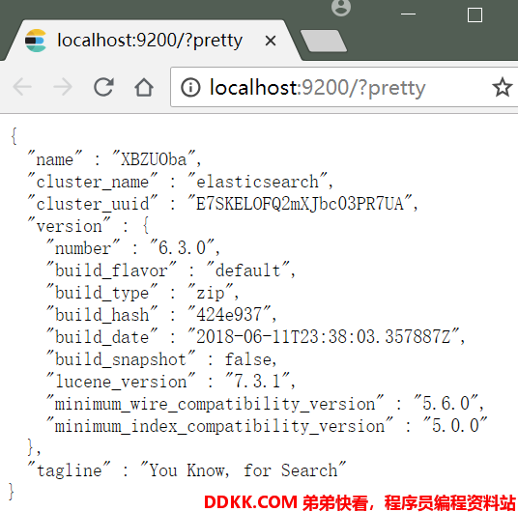Minimize the browser window
The image size is (518, 512).
pos(408,14)
